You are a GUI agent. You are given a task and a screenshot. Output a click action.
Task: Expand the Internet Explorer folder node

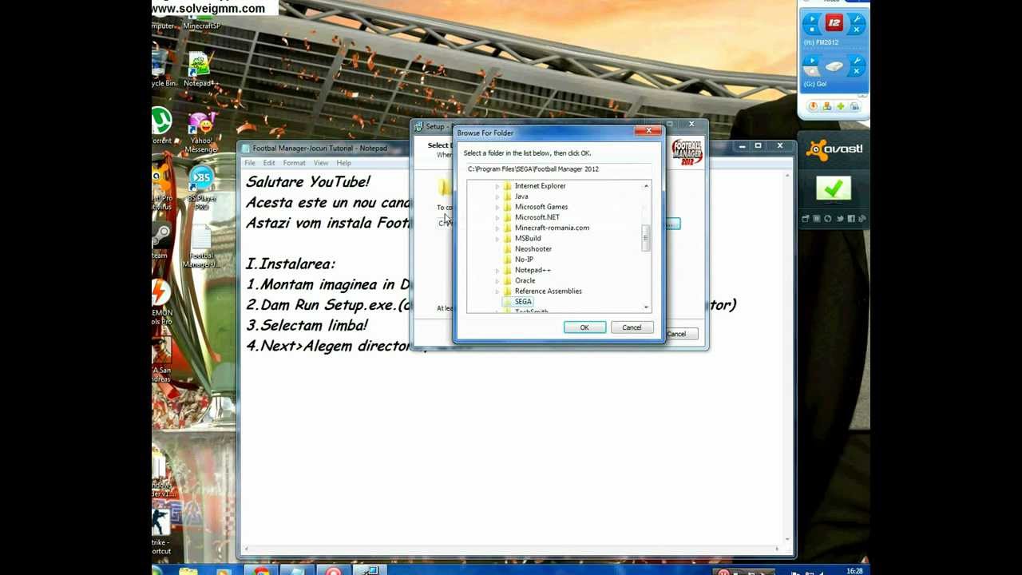(x=497, y=186)
